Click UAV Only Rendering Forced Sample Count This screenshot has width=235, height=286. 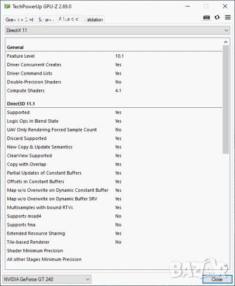114,130
